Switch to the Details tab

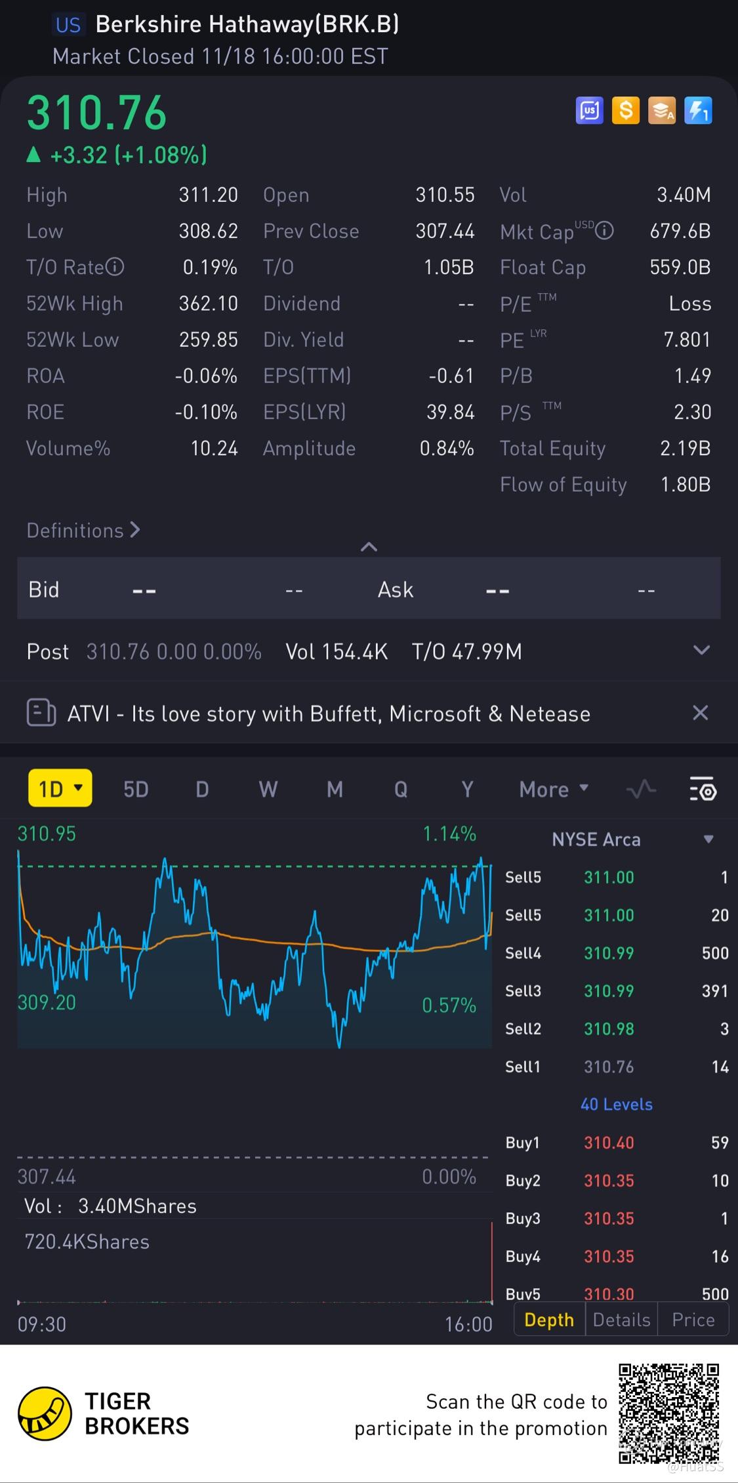coord(621,1320)
